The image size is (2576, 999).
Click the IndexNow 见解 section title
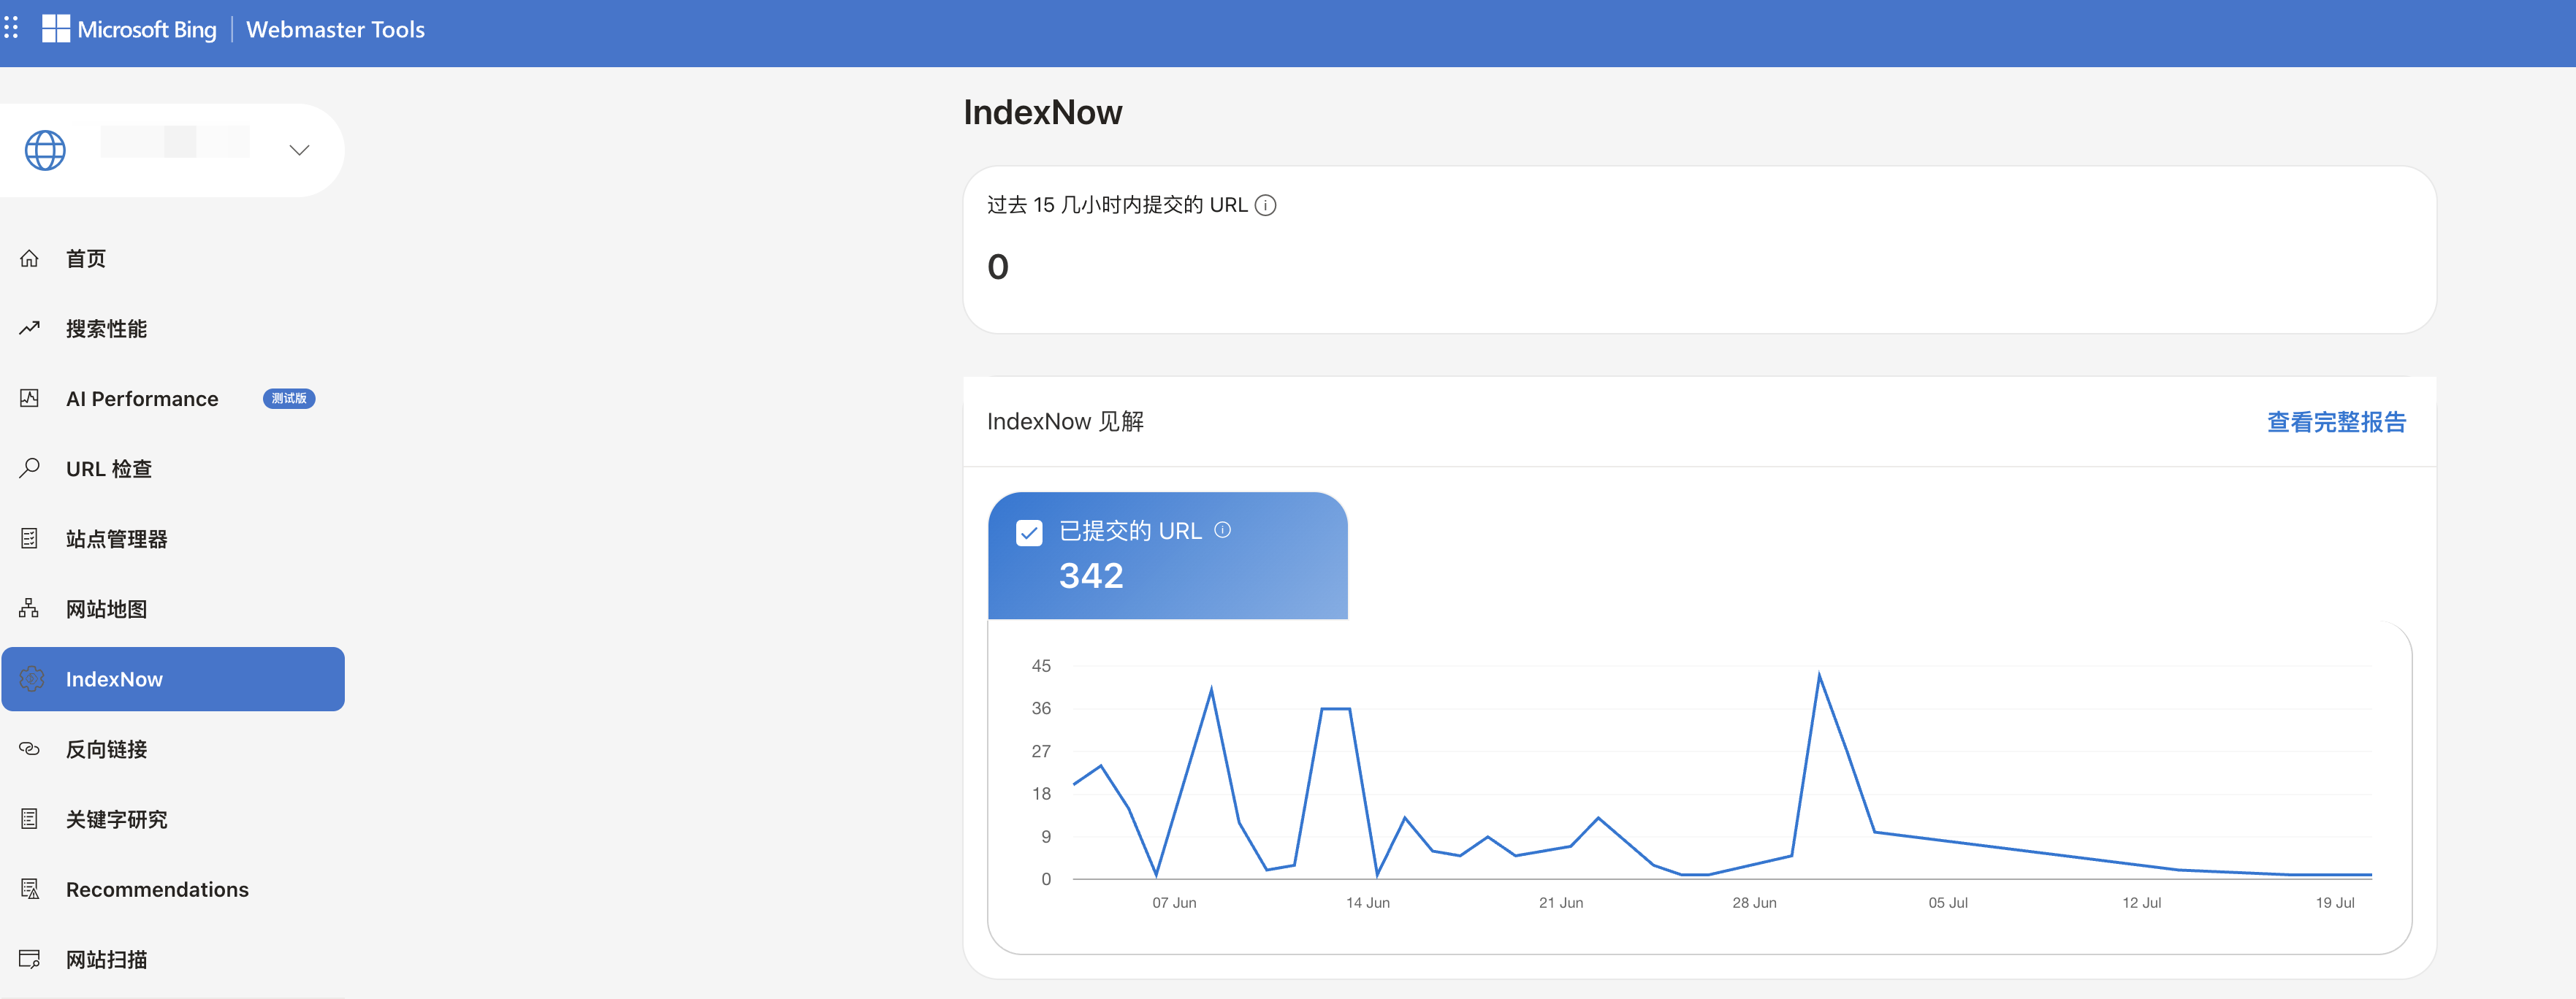[1065, 422]
